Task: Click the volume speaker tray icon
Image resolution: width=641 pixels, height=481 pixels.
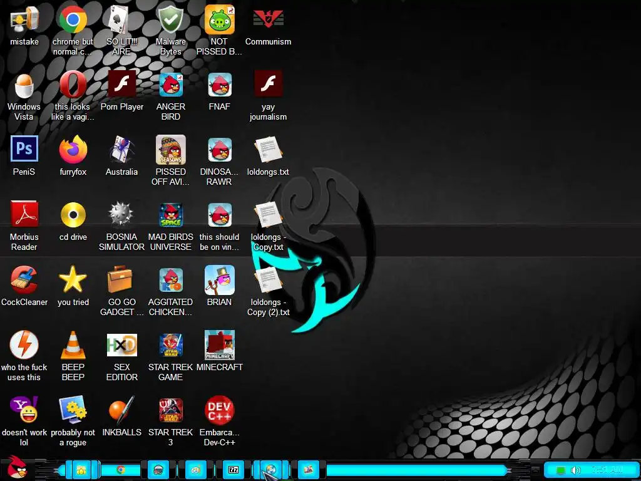Action: coord(576,470)
